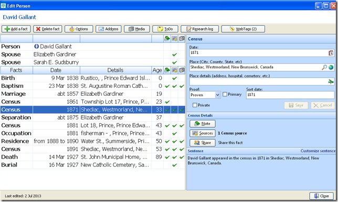This screenshot has height=202, width=338.
Task: Click the media checkmark in Death row
Action: pos(182,158)
